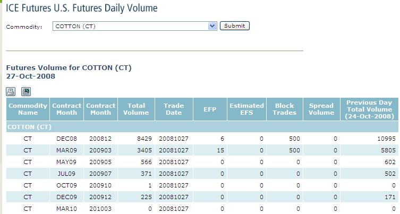The height and width of the screenshot is (214, 400).
Task: Select the DEC09 contract month cell
Action: (66, 197)
